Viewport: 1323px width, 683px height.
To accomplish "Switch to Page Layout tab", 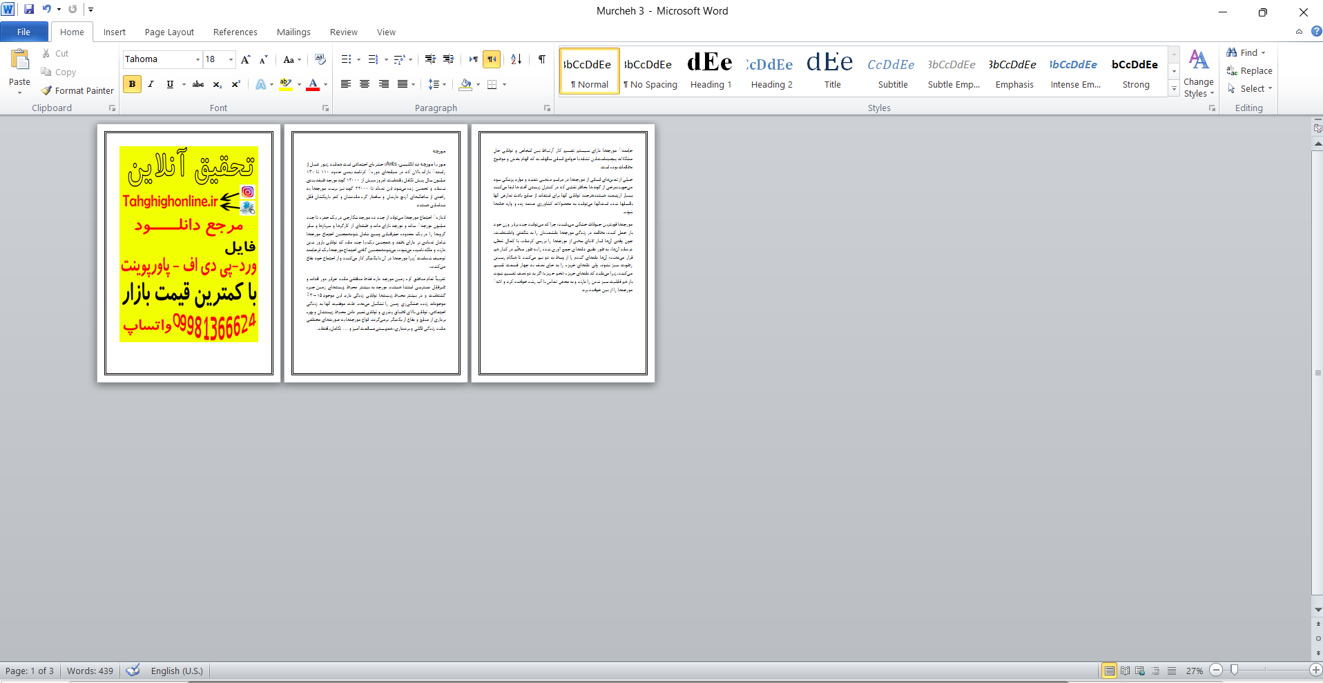I will pyautogui.click(x=169, y=32).
